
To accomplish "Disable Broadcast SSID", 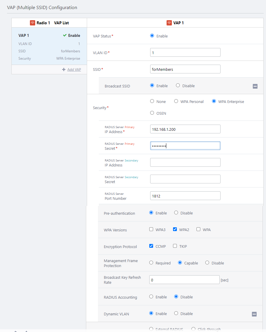I will (178, 85).
